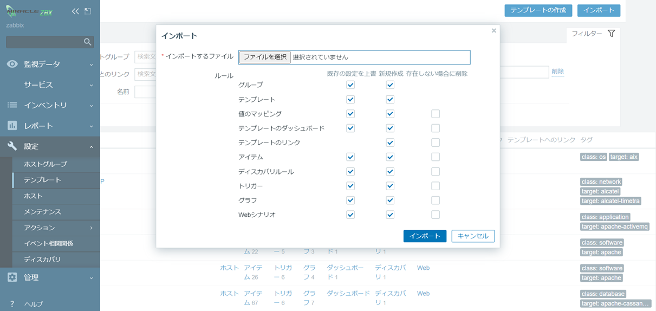Enable delete missing for 値のマッピング
The width and height of the screenshot is (656, 311).
pos(436,114)
